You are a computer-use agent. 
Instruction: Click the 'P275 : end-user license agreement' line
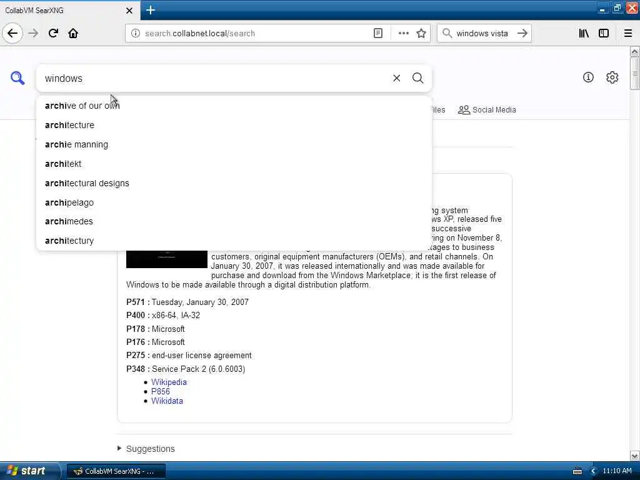point(189,356)
